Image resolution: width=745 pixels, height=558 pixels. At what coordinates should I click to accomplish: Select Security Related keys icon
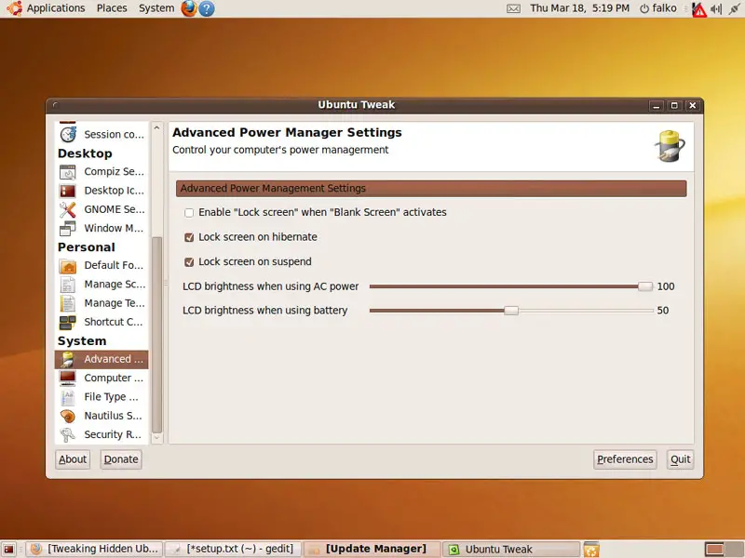68,434
